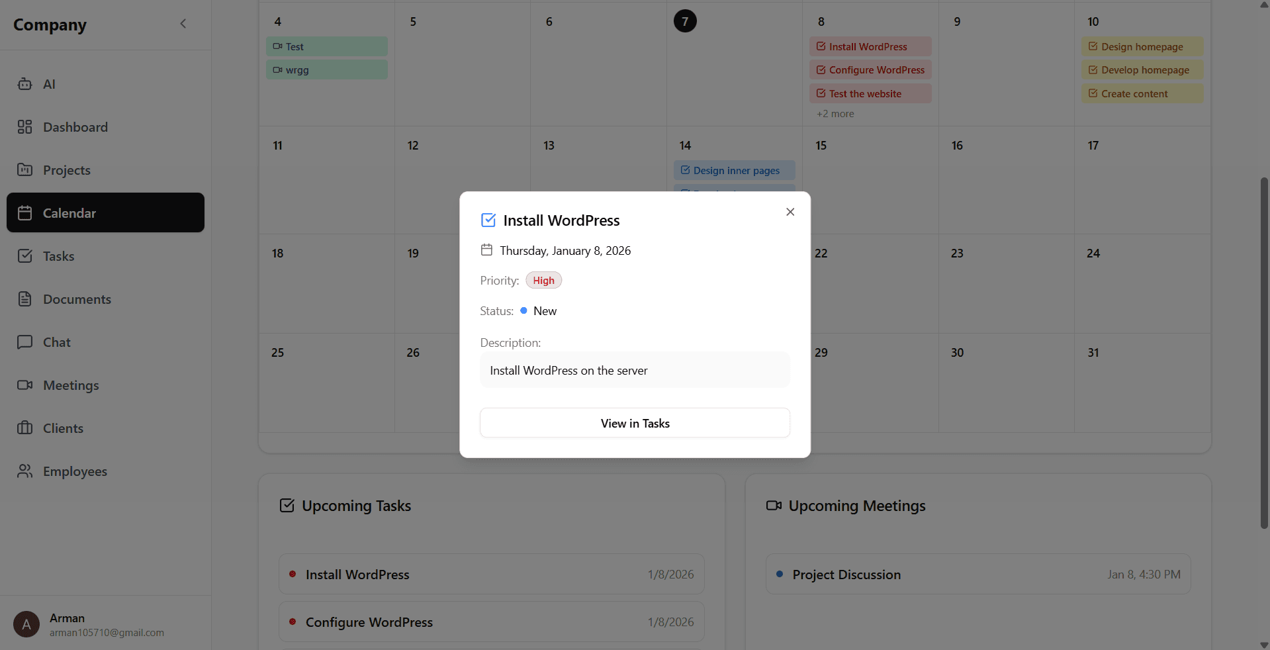Collapse the Company sidebar with the chevron

183,24
